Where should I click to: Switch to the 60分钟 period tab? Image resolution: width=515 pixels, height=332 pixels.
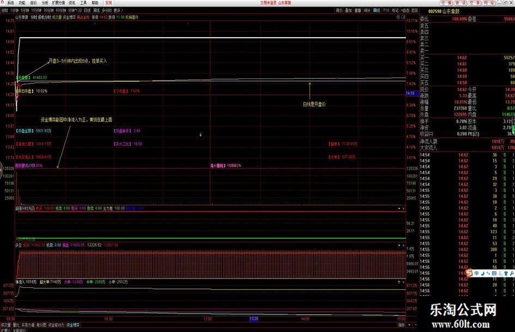pos(61,10)
